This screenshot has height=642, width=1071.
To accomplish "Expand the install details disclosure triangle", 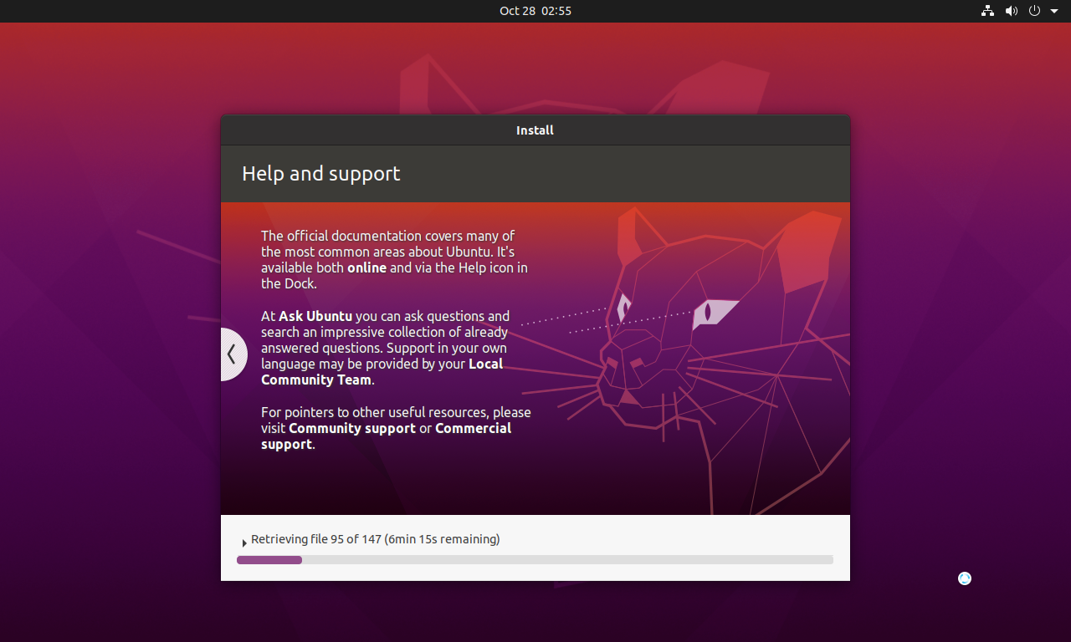I will coord(244,543).
